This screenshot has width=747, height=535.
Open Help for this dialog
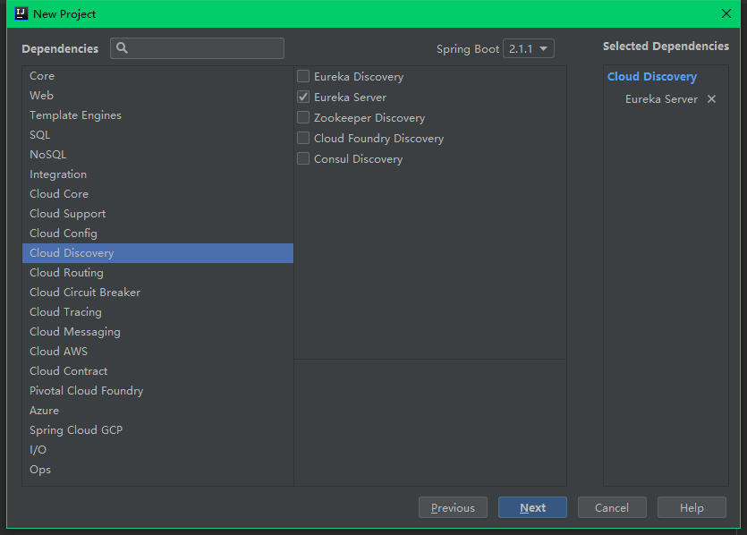(692, 507)
